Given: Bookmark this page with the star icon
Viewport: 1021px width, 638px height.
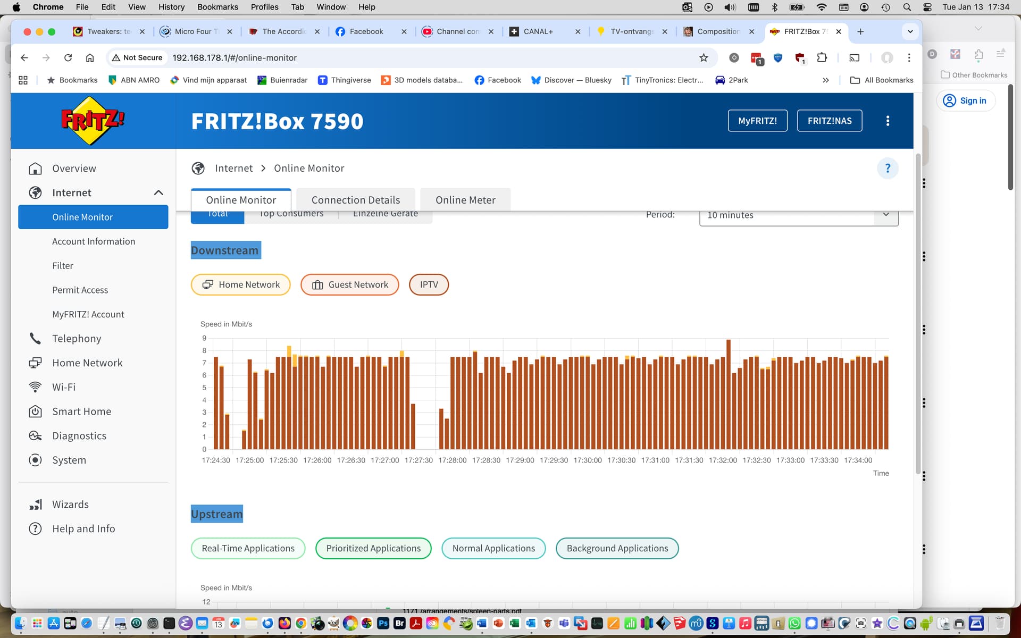Looking at the screenshot, I should pos(704,58).
